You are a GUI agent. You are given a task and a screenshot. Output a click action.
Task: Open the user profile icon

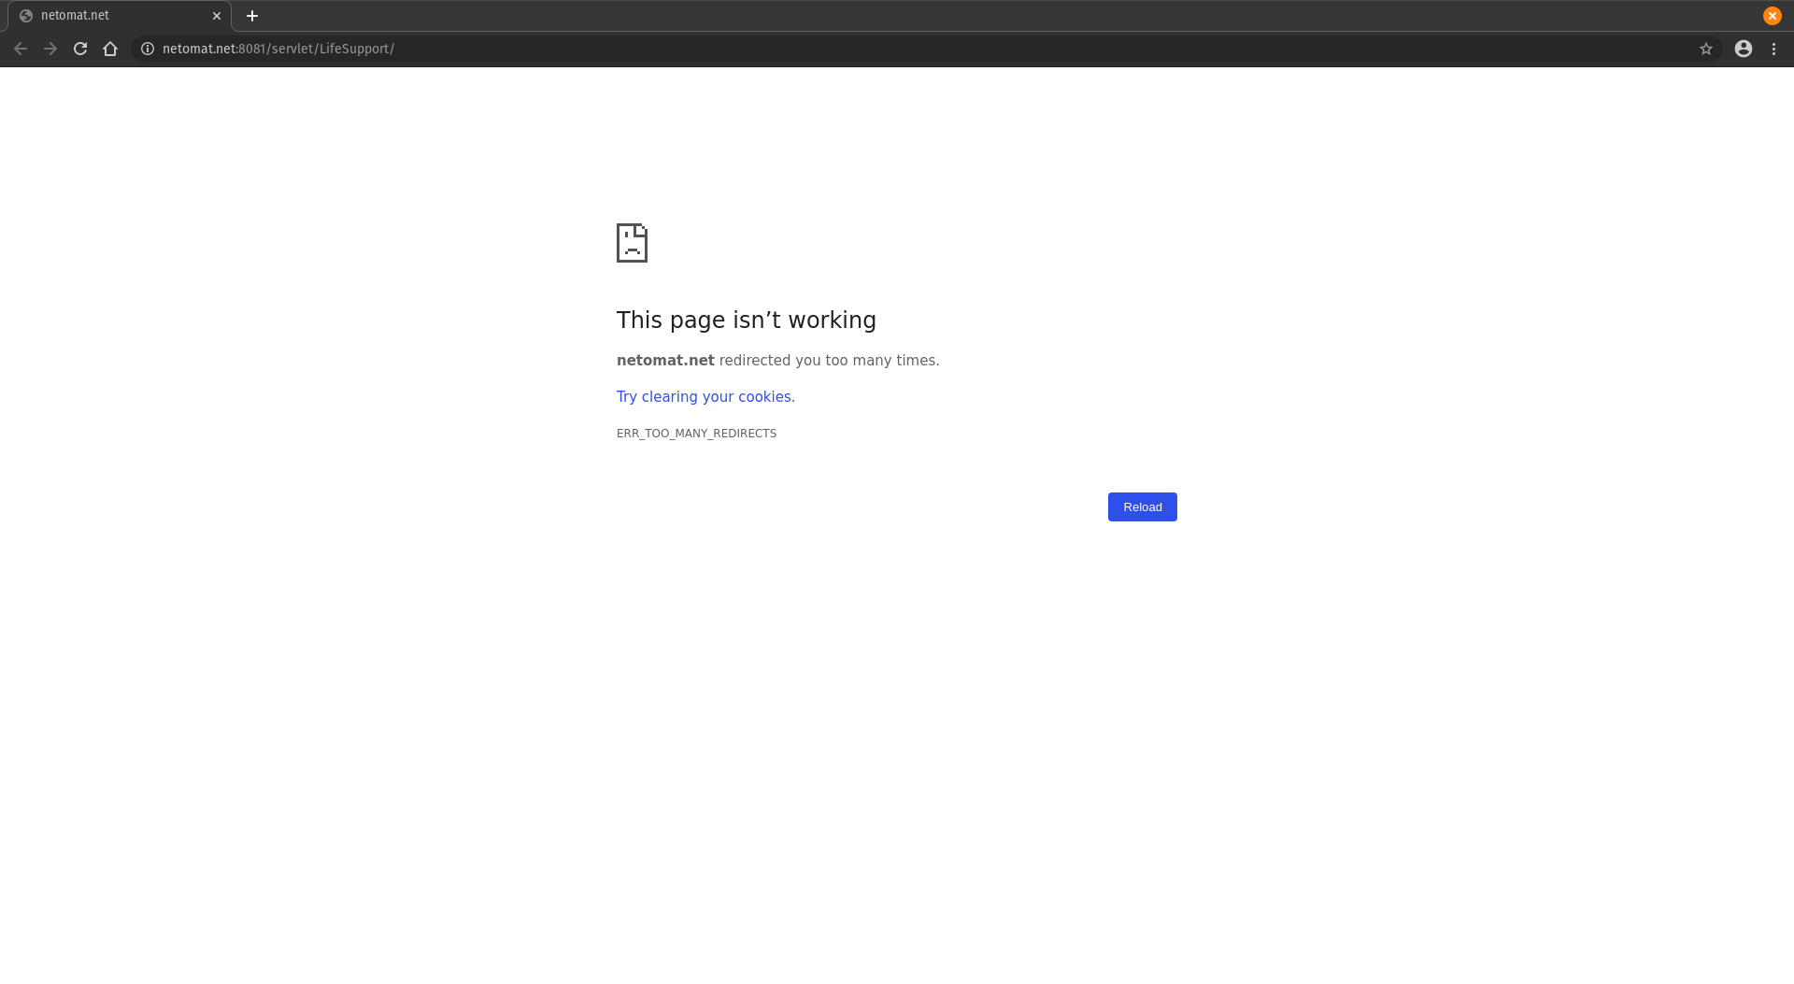(x=1744, y=49)
